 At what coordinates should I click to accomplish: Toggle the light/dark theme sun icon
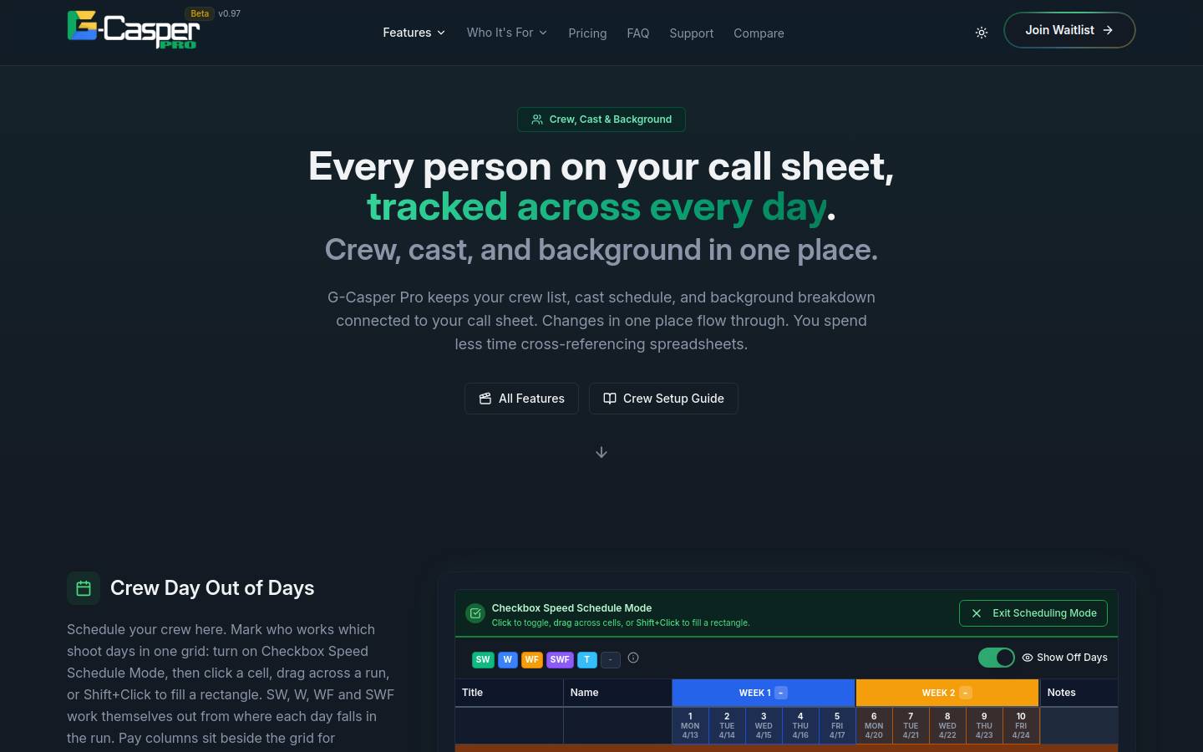(x=982, y=33)
